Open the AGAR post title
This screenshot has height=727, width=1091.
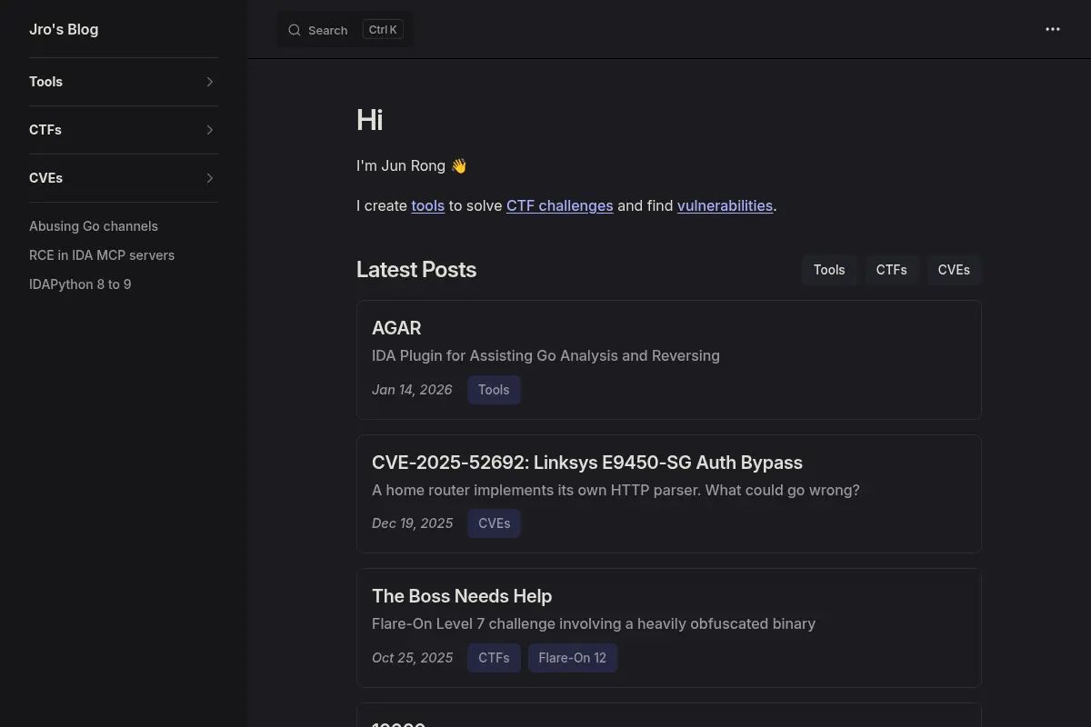coord(396,328)
